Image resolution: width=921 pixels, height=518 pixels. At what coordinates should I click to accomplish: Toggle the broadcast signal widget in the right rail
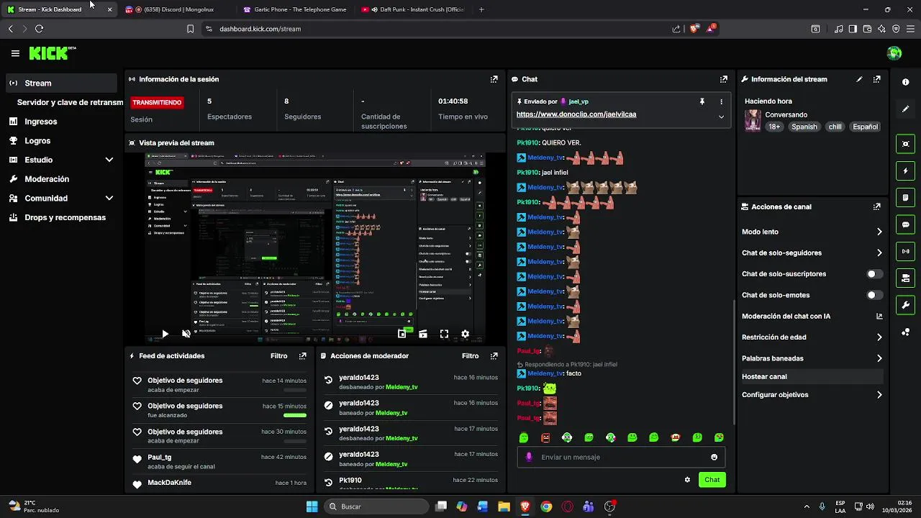point(905,251)
